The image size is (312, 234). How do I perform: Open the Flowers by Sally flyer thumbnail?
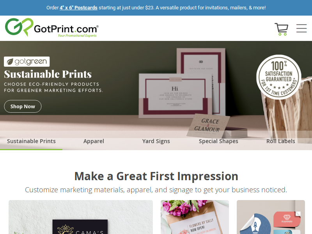[195, 217]
